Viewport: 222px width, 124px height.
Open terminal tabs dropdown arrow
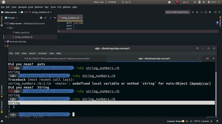click(214, 59)
